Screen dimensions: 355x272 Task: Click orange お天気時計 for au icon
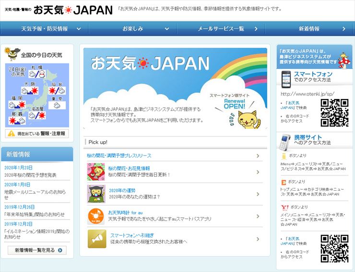point(96,216)
